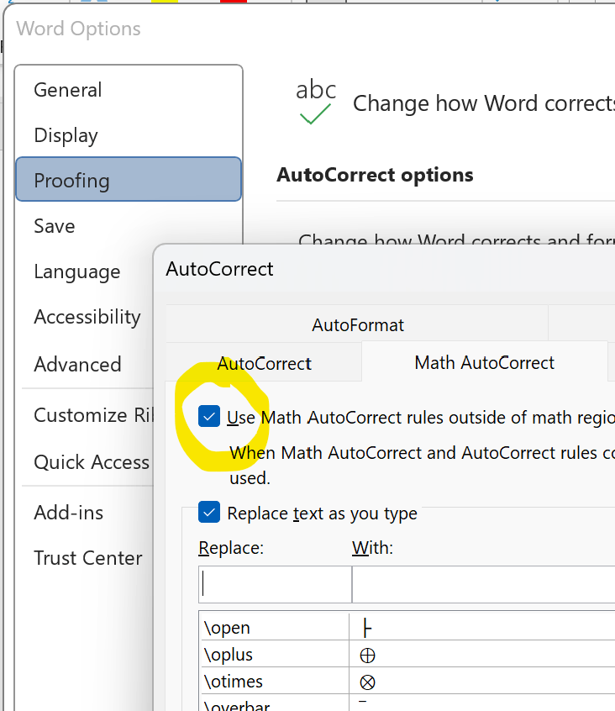Click the Replace input field
Viewport: 615px width, 711px height.
click(275, 584)
